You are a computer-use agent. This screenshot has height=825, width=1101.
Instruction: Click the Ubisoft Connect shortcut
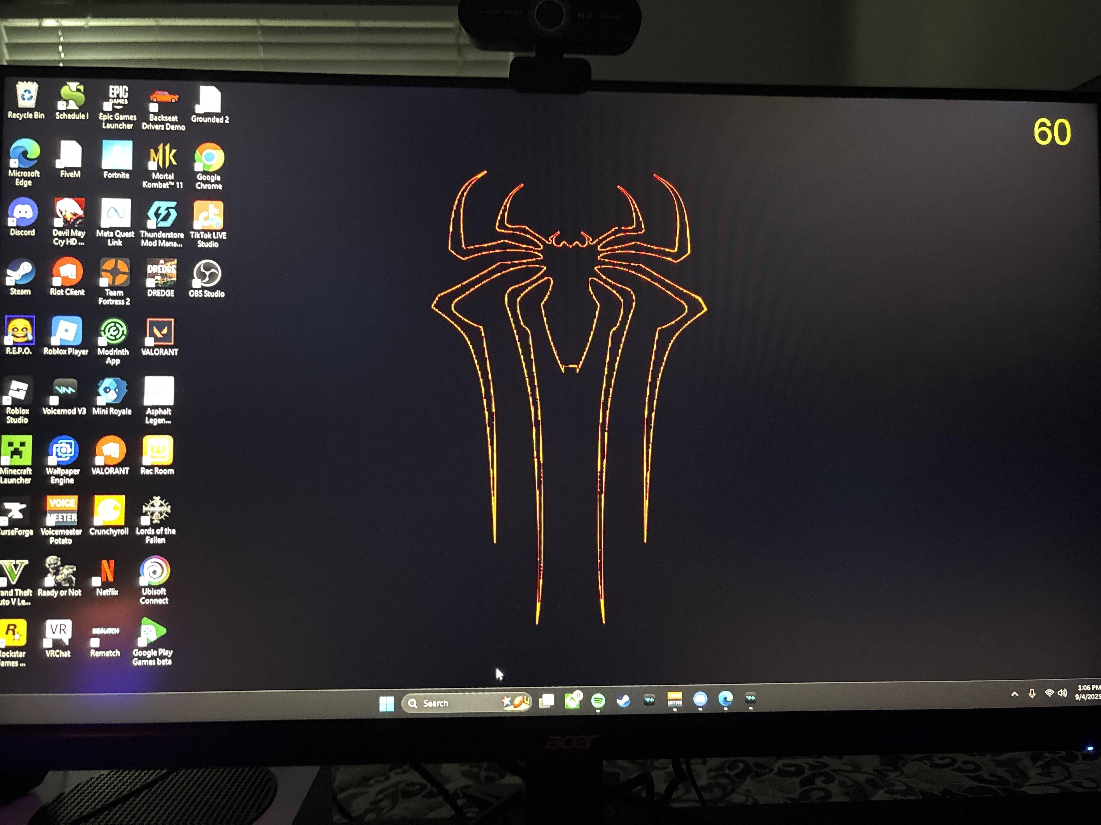click(155, 571)
